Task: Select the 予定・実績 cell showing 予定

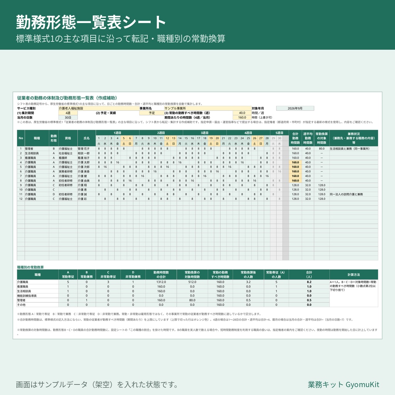Action: point(152,113)
